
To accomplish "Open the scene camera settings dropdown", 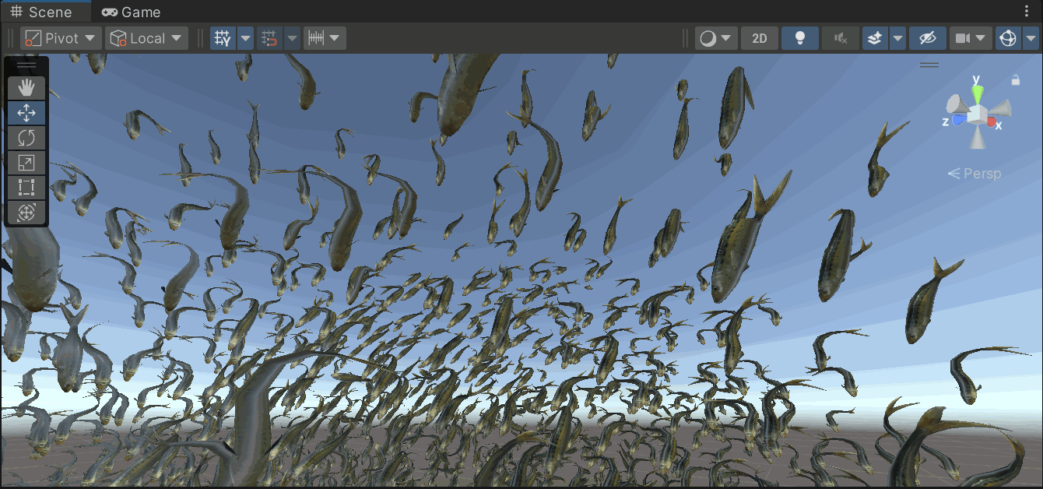I will (x=971, y=38).
